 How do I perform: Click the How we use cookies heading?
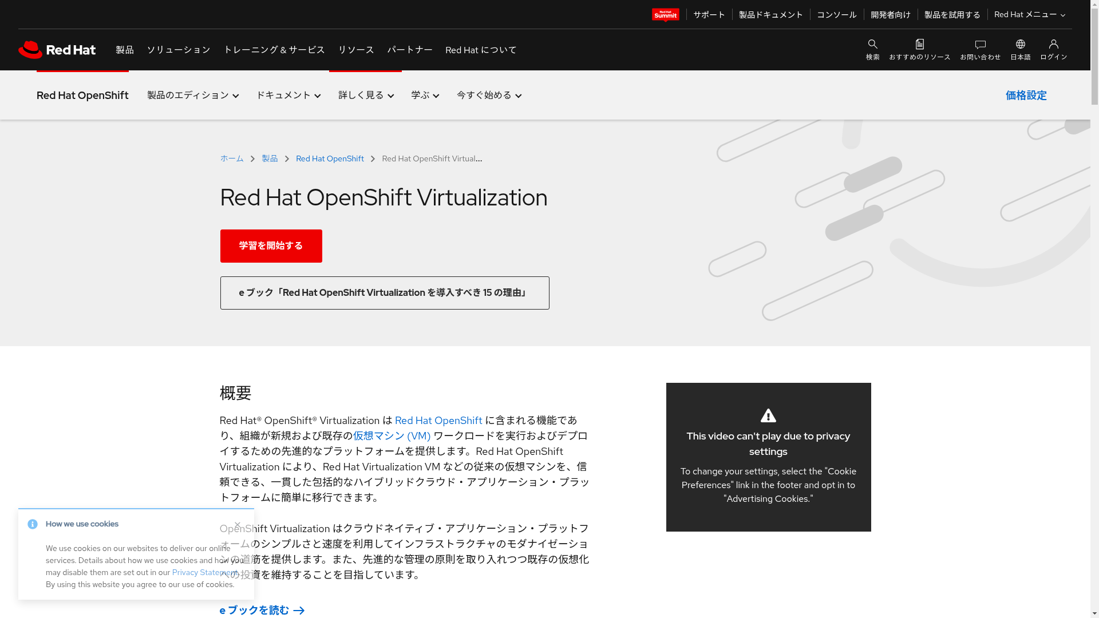(x=82, y=524)
